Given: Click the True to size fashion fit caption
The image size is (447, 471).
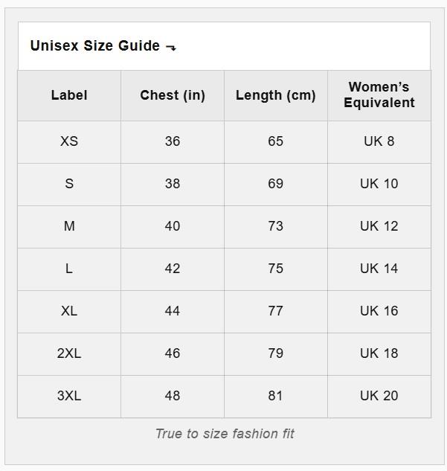Looking at the screenshot, I should (225, 434).
